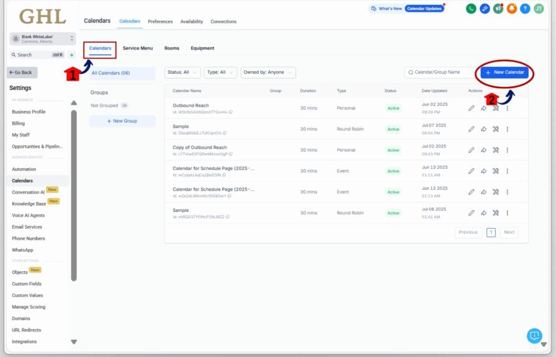Open the megaphone announcements icon
The image size is (556, 357).
[498, 9]
